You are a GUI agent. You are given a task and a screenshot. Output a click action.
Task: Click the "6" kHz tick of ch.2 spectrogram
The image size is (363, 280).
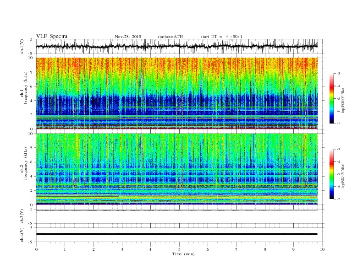coord(32,162)
